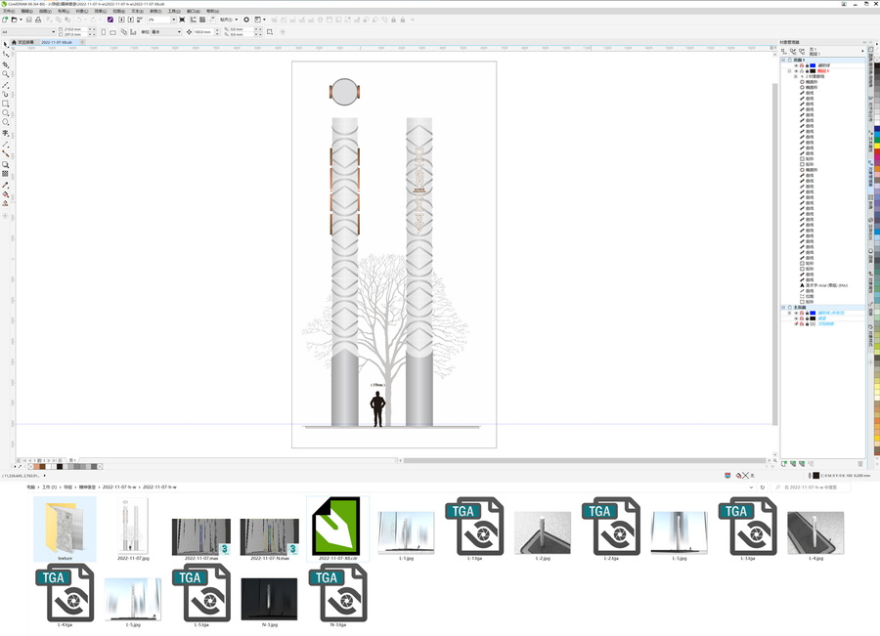
Task: Select the Transparency checker tool
Action: (5, 174)
